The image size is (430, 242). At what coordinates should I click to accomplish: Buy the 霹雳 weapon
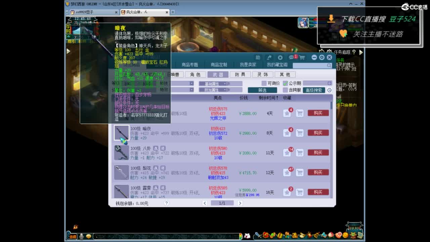point(318,192)
